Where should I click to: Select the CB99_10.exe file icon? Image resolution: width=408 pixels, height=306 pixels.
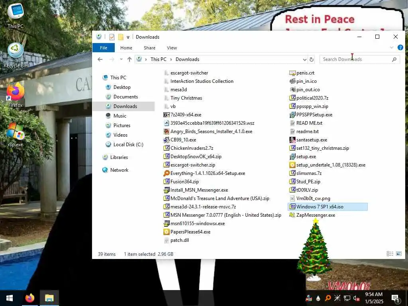click(166, 140)
